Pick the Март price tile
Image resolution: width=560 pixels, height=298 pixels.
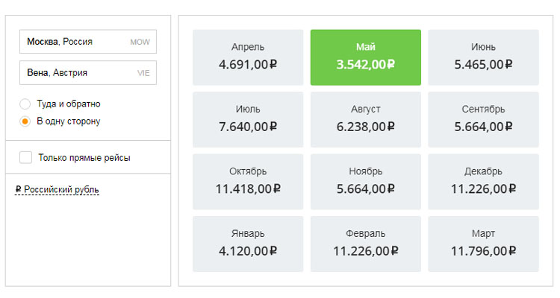pos(483,244)
